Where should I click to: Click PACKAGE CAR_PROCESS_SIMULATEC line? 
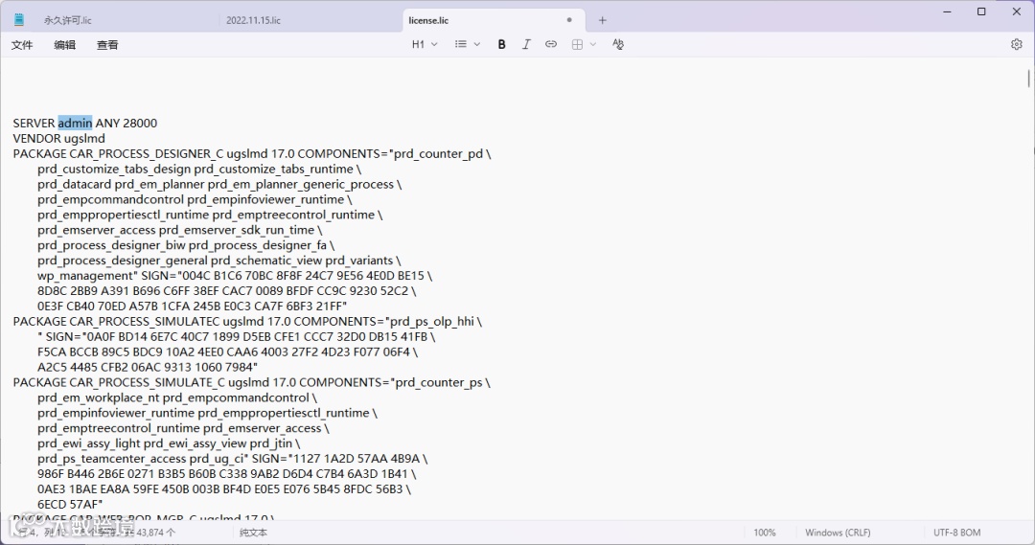coord(247,321)
